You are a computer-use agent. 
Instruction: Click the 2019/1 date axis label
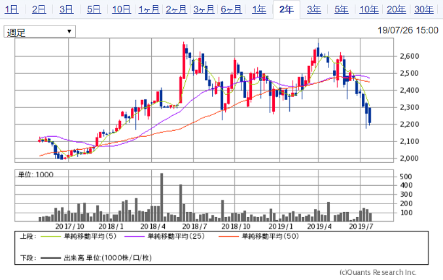click(281, 226)
